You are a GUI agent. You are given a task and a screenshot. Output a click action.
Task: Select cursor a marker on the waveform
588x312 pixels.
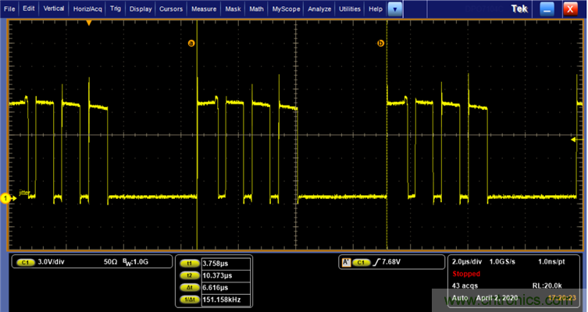click(191, 44)
